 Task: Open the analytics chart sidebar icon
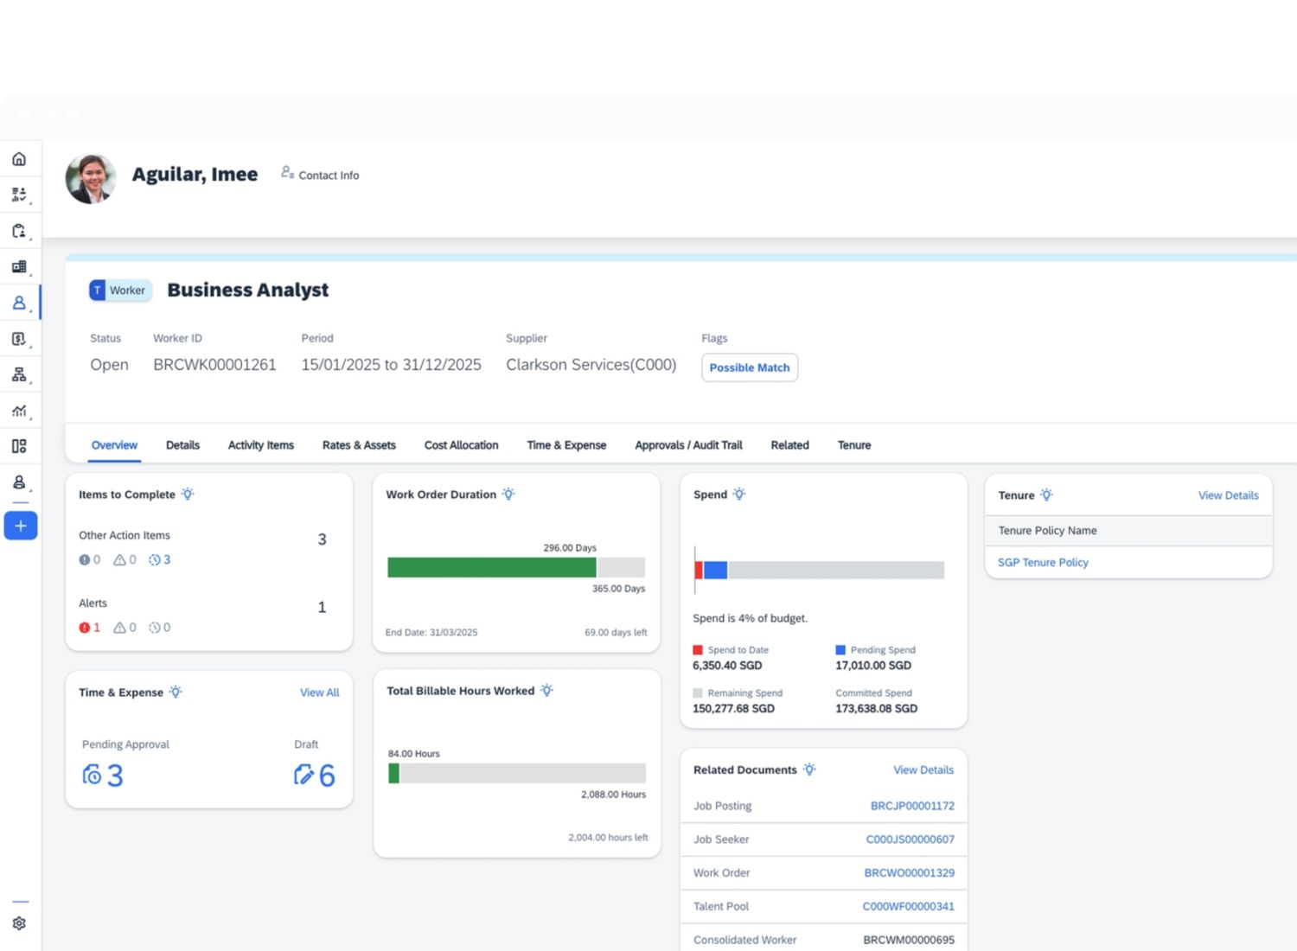coord(19,412)
